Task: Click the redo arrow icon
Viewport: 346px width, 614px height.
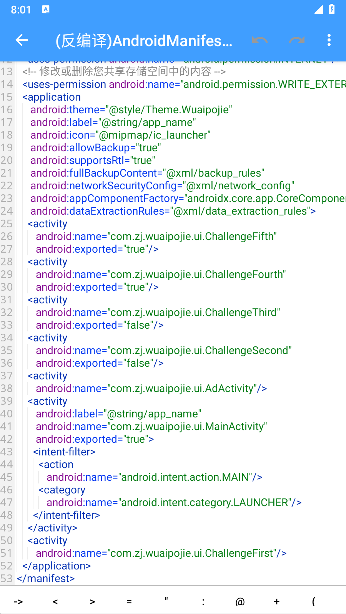Action: (296, 40)
